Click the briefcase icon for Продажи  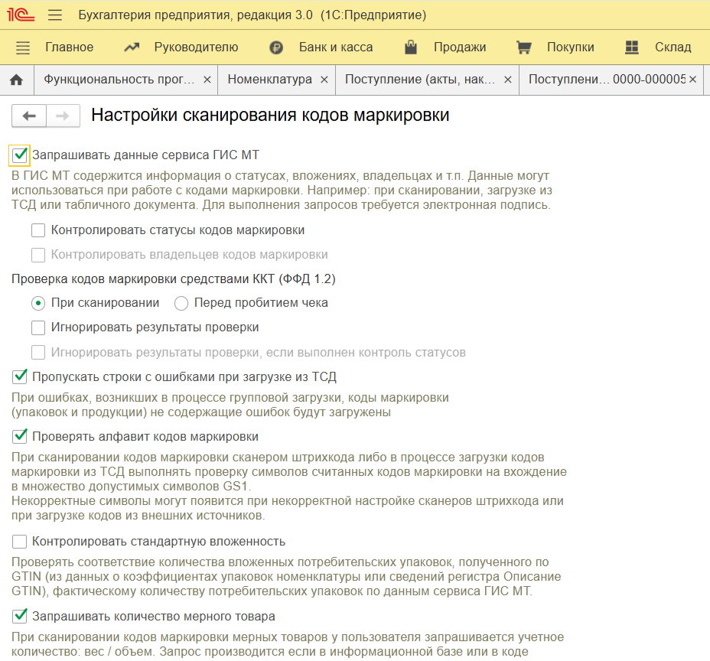point(410,47)
